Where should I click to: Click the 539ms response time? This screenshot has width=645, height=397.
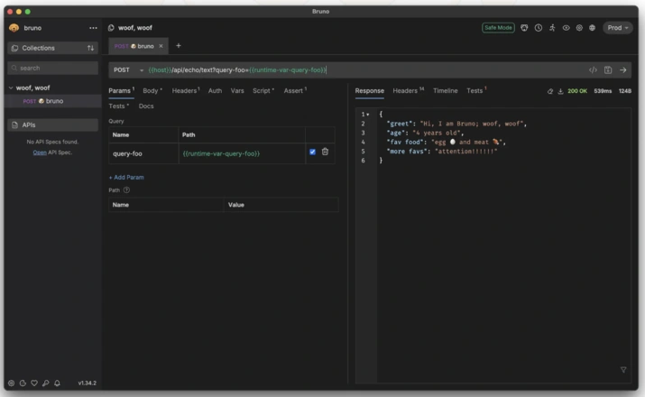(603, 91)
